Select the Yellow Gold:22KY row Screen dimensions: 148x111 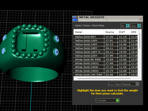[105, 56]
